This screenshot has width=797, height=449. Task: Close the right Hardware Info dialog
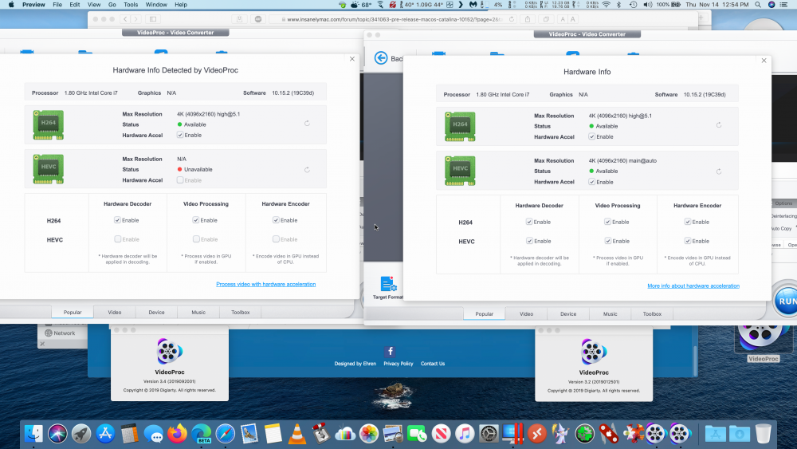764,61
